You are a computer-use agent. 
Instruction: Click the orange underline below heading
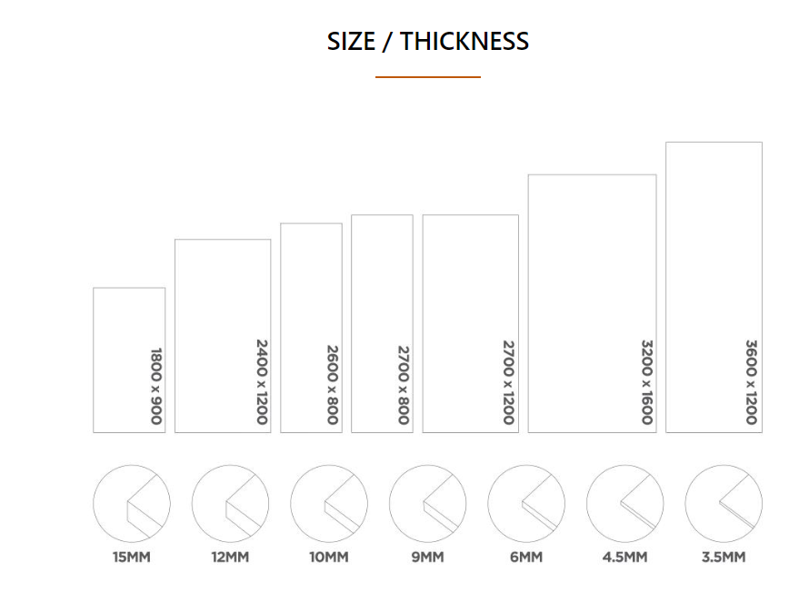(428, 77)
